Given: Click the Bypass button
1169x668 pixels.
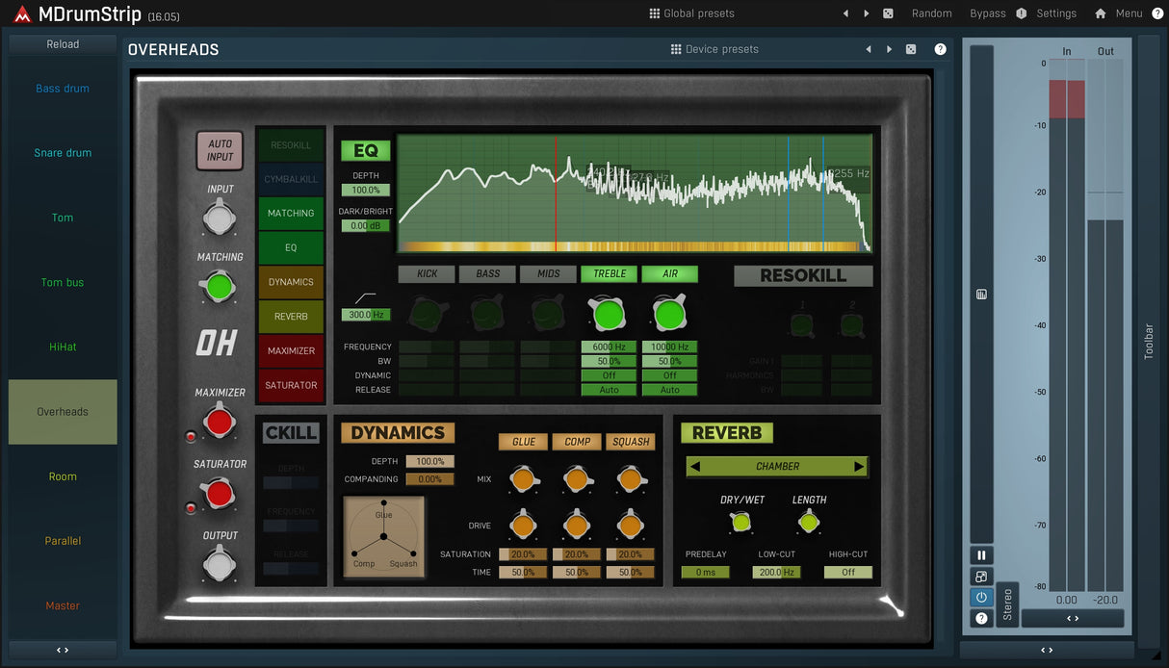Looking at the screenshot, I should (987, 13).
